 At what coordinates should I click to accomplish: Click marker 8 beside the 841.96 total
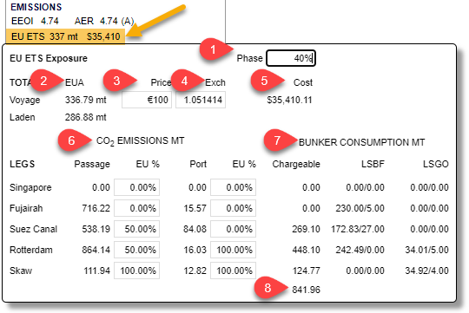tap(268, 288)
